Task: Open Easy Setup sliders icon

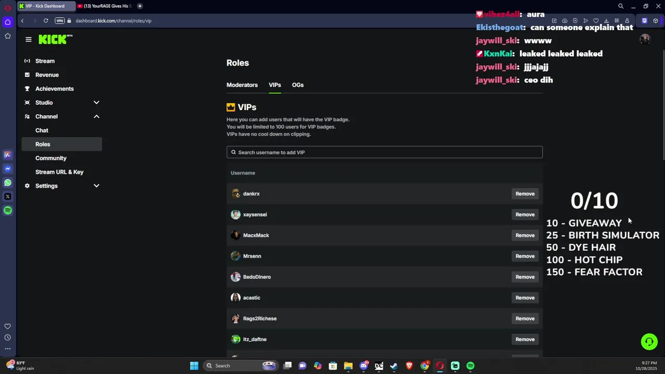Action: (x=617, y=21)
